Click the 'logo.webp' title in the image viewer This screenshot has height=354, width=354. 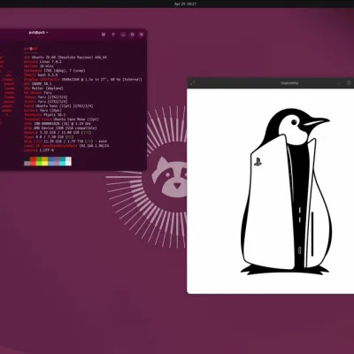pos(289,83)
